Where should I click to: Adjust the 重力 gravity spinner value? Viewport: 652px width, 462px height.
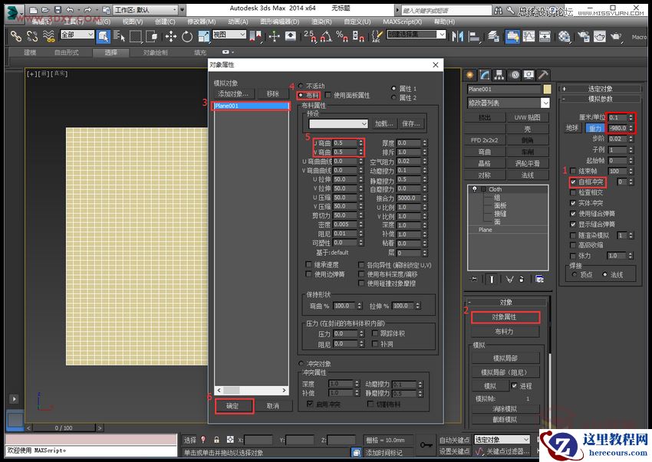click(x=631, y=128)
